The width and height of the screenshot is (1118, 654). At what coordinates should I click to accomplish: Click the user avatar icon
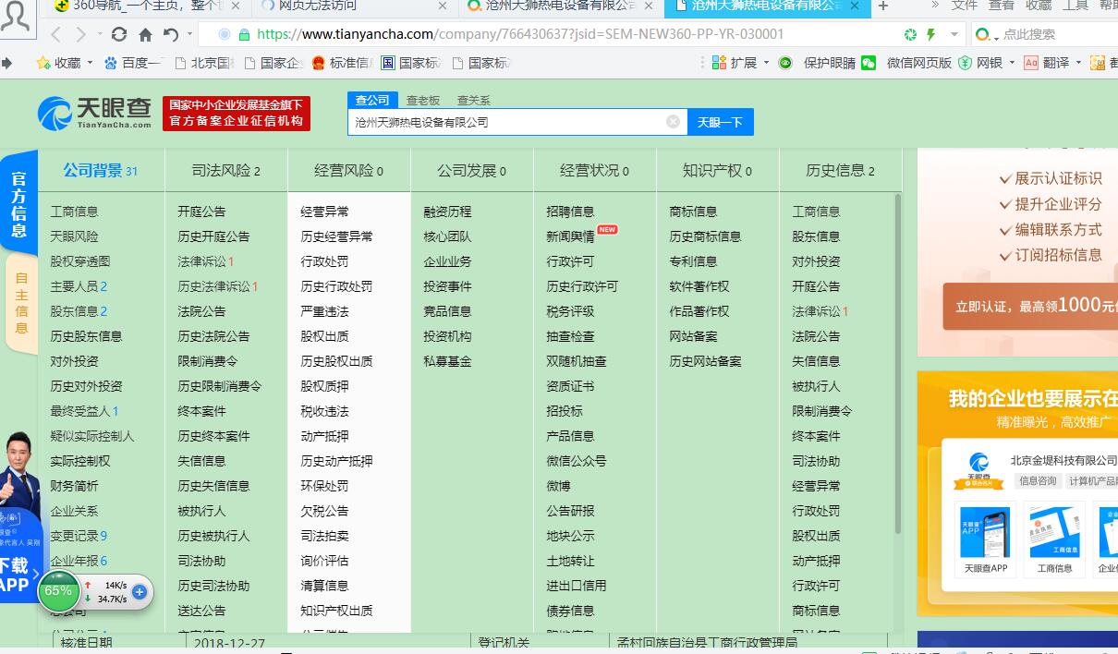(x=15, y=17)
